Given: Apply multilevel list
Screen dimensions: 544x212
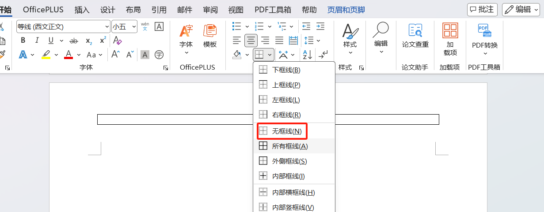Looking at the screenshot, I should [x=282, y=26].
